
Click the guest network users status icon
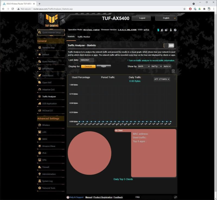point(162,30)
